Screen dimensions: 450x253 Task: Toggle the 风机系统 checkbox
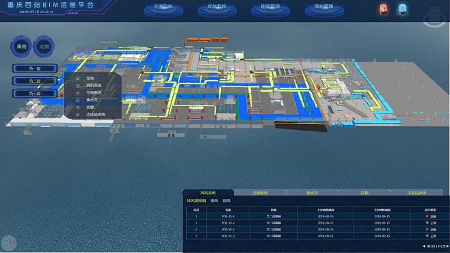78,85
